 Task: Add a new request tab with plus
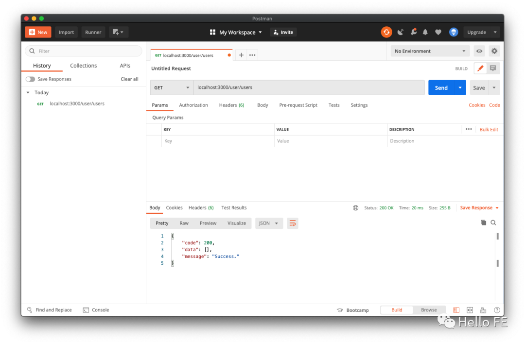click(241, 55)
